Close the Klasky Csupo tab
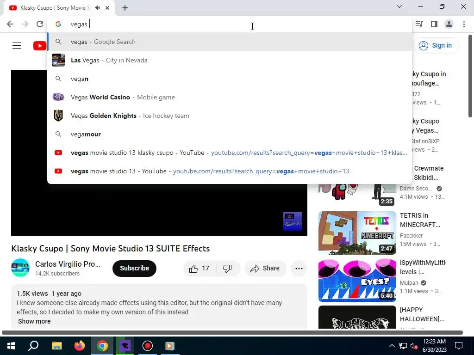The width and height of the screenshot is (474, 355). (107, 8)
